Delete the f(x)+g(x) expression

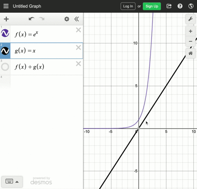click(x=78, y=64)
